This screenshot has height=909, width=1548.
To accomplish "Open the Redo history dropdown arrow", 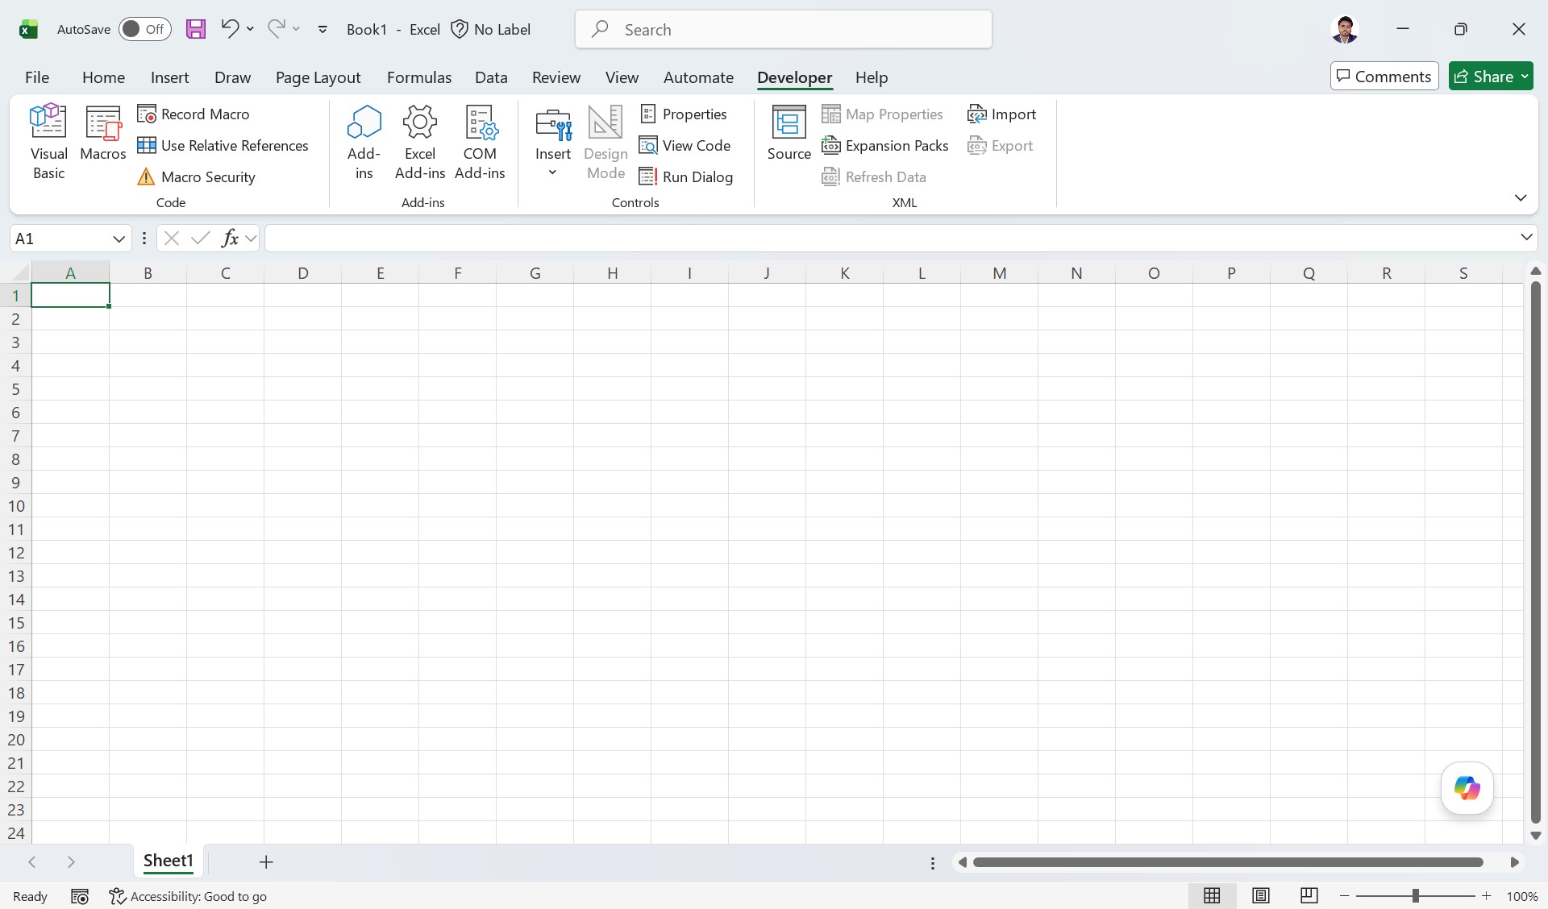I will point(296,29).
